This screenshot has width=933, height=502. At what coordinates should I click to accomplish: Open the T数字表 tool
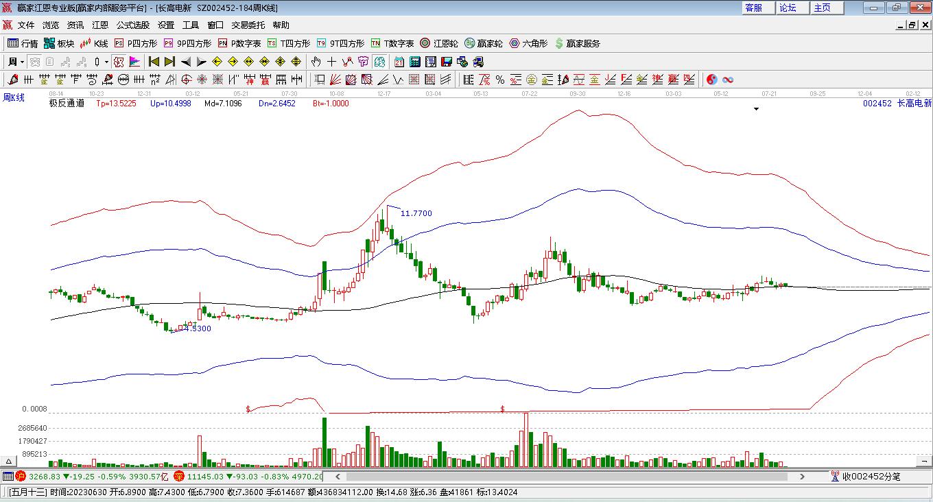click(392, 43)
